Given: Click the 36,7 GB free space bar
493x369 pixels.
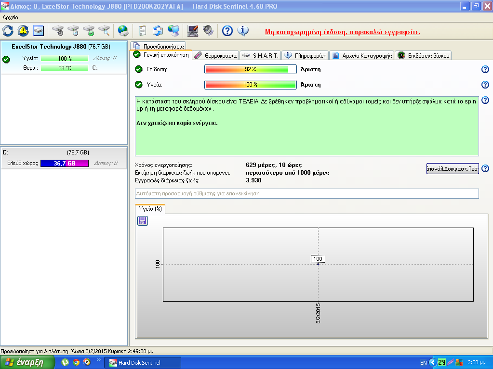Looking at the screenshot, I should tap(65, 164).
